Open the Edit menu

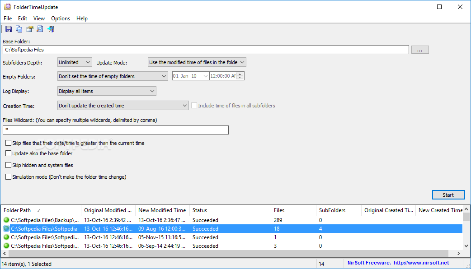pos(23,19)
